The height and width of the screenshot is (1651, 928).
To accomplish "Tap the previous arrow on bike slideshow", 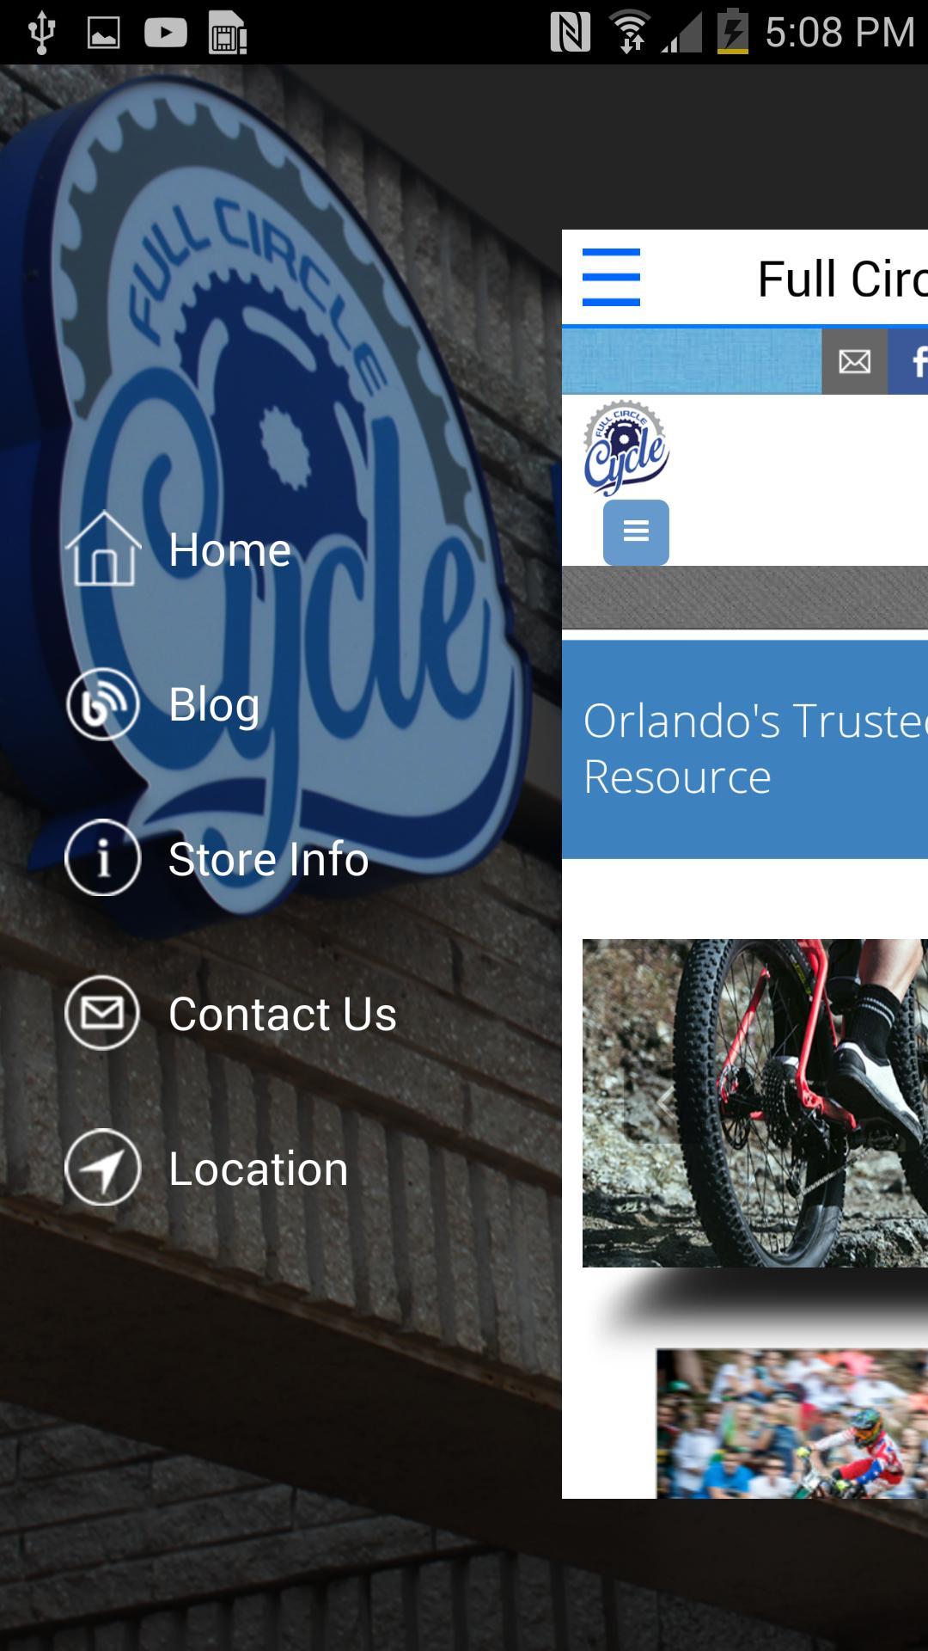I will [x=665, y=1102].
